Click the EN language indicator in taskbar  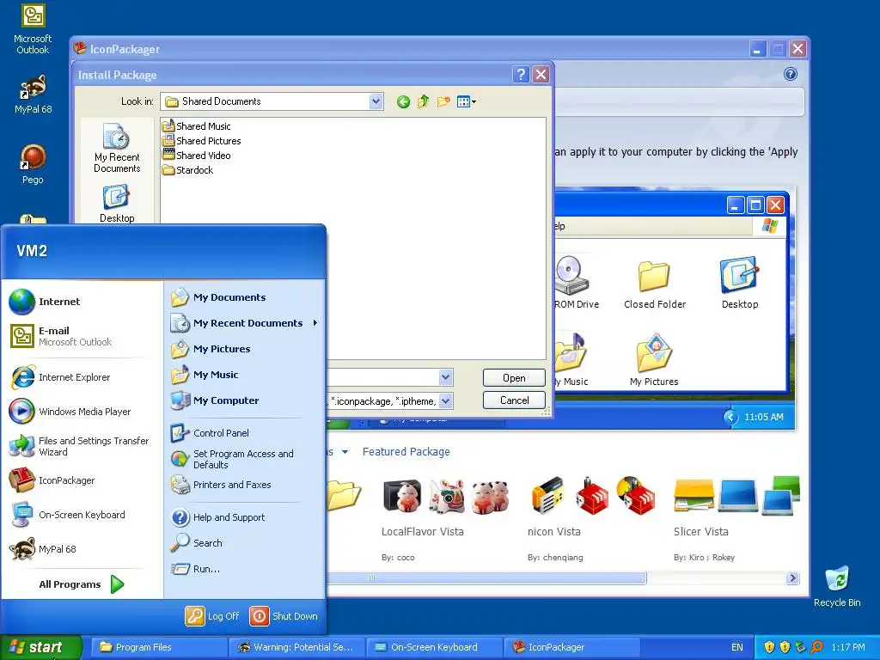pos(736,647)
